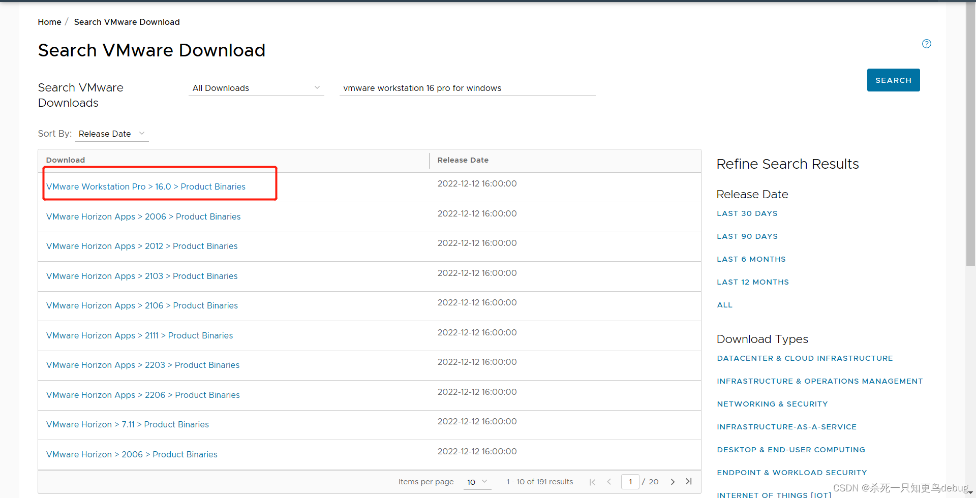Click the Release Date column header
This screenshot has width=976, height=498.
point(463,160)
